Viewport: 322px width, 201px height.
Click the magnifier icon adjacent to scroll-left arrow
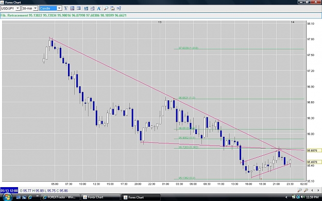point(306,190)
